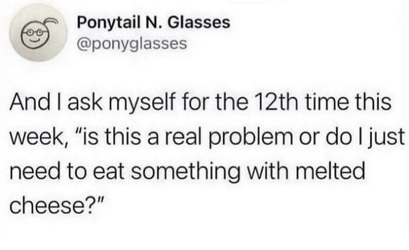Click the word "need" starting the third line
This screenshot has height=250, width=409.
click(x=34, y=171)
